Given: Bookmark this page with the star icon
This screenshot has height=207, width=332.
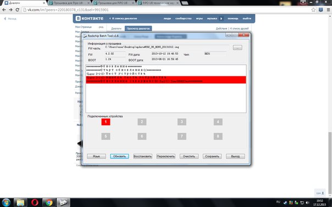Looking at the screenshot, I should [313, 10].
